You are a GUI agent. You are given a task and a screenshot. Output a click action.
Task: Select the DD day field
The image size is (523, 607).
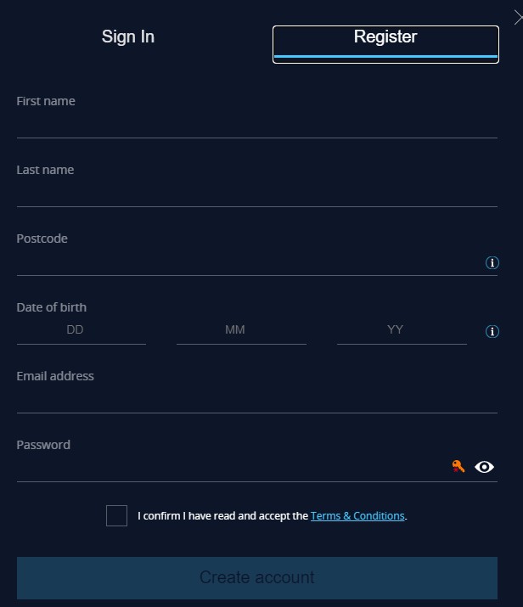point(82,330)
